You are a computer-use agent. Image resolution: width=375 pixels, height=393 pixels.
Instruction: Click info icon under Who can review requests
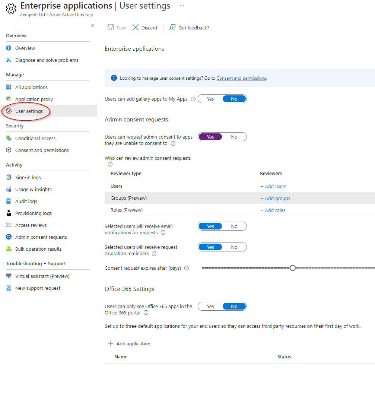pos(110,164)
